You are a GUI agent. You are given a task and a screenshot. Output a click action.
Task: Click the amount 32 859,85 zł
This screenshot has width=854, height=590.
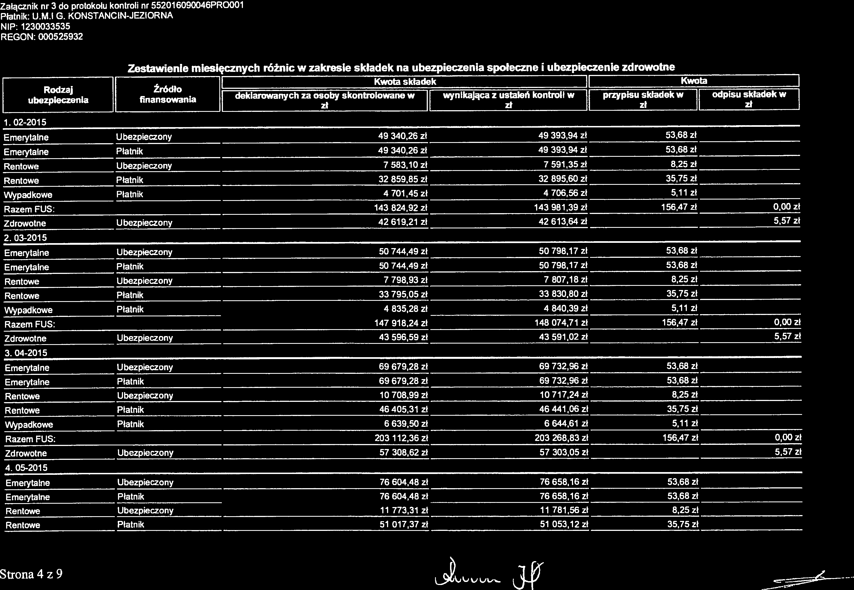click(x=403, y=179)
